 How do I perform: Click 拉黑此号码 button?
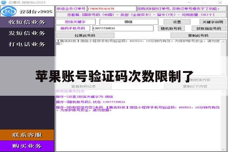pos(85,35)
